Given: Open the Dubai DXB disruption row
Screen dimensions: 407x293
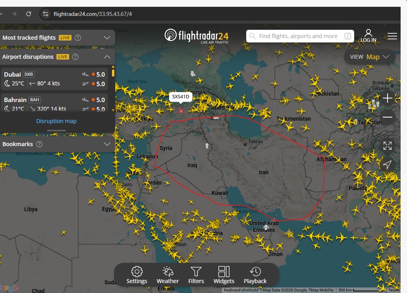Looking at the screenshot, I should tap(54, 79).
